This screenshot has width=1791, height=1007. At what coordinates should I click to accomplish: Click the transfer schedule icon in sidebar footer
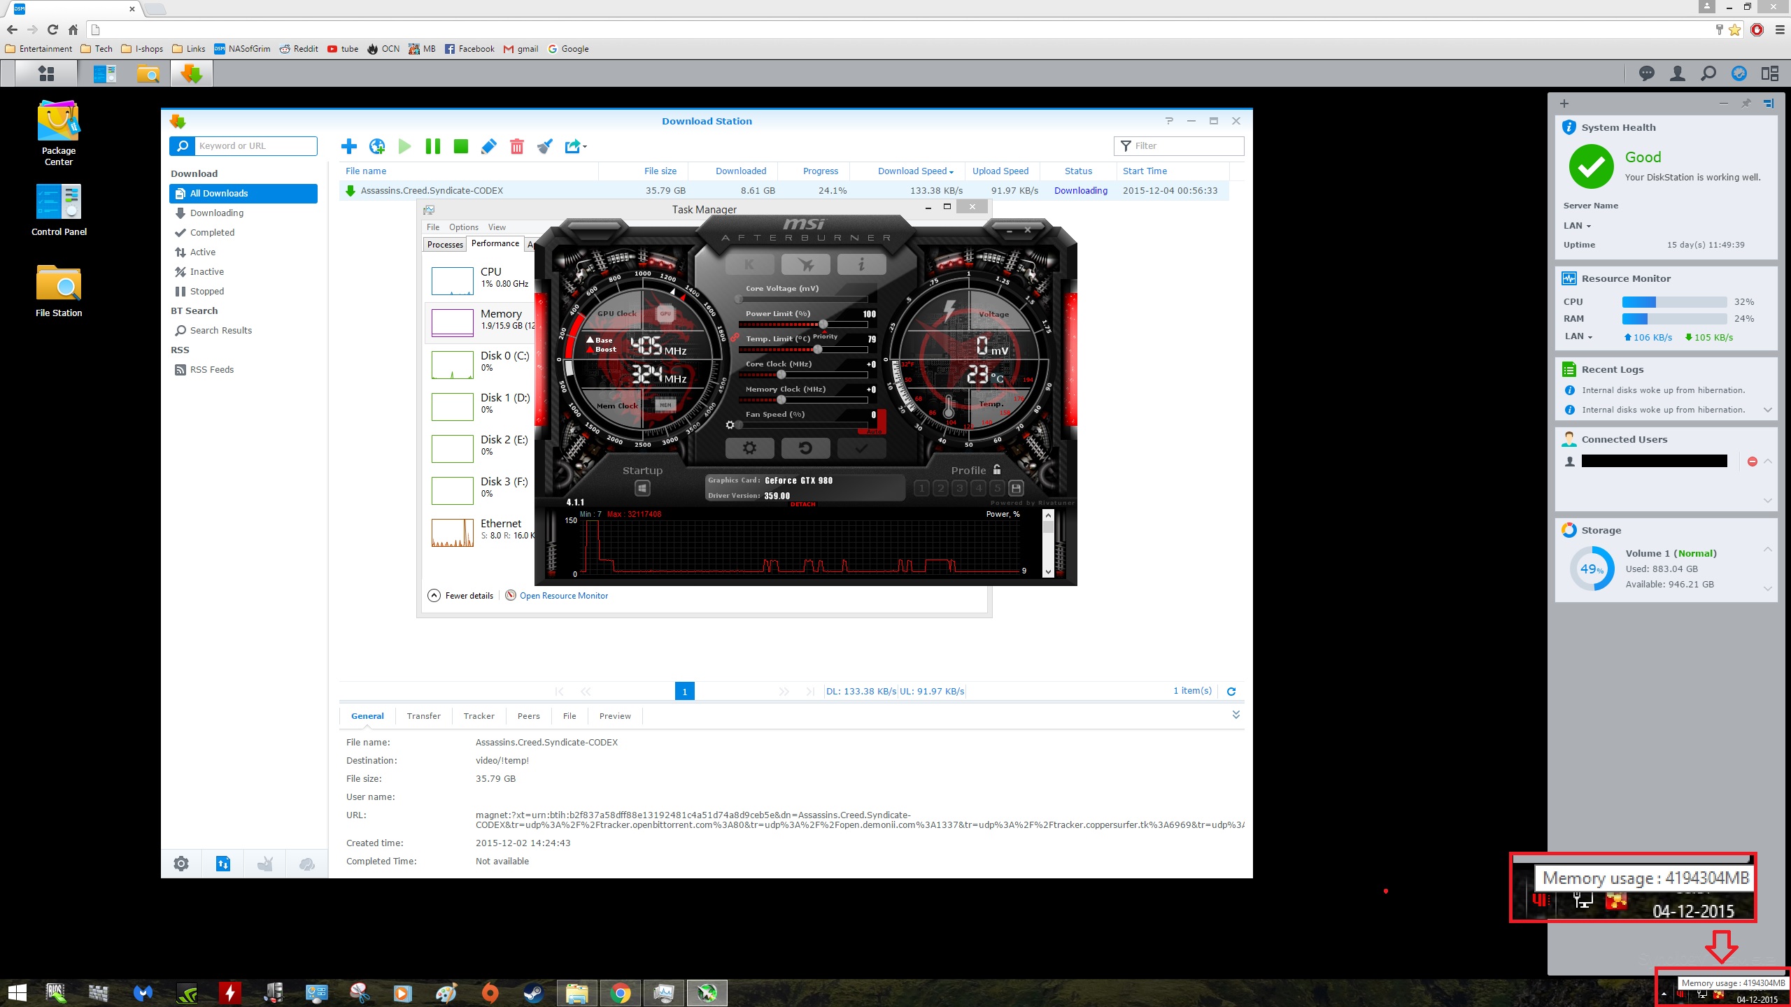tap(223, 864)
